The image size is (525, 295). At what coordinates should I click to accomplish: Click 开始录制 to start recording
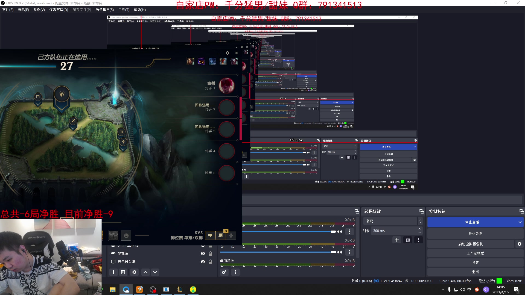tap(476, 234)
